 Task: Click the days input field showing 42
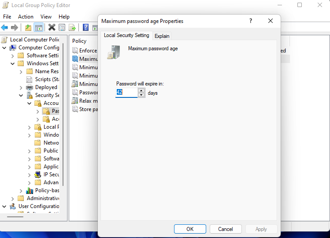point(126,93)
